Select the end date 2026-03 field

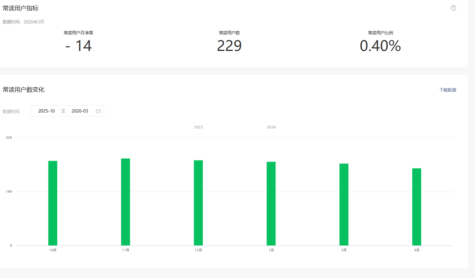80,111
